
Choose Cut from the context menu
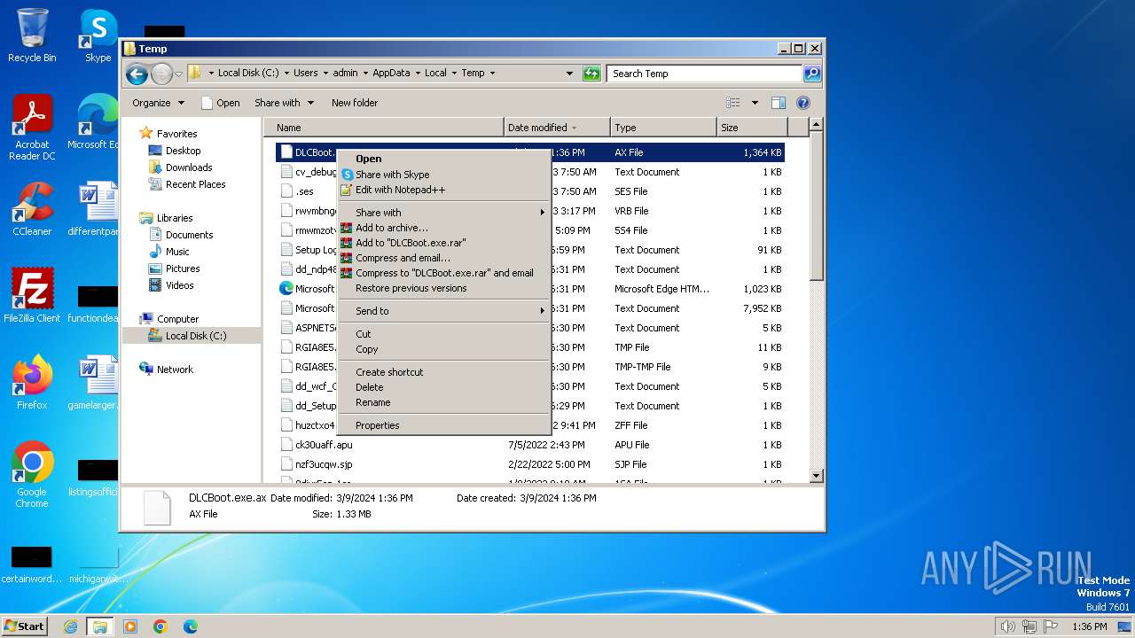pyautogui.click(x=443, y=334)
